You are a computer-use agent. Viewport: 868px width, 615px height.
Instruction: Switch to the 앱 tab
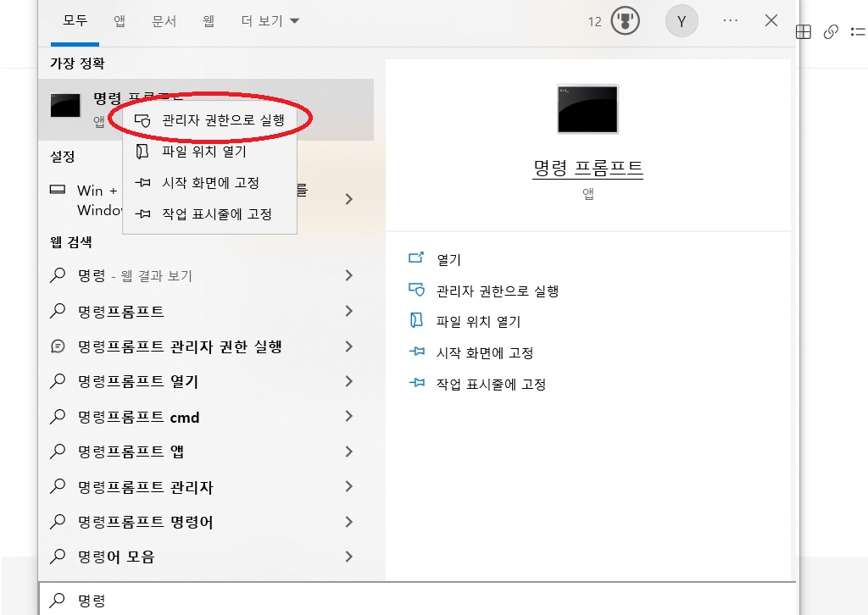119,20
